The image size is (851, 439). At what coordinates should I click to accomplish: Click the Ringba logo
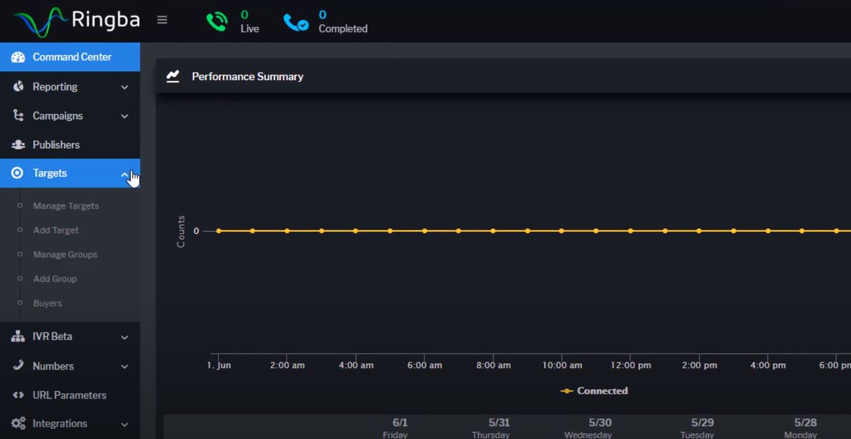pos(77,21)
